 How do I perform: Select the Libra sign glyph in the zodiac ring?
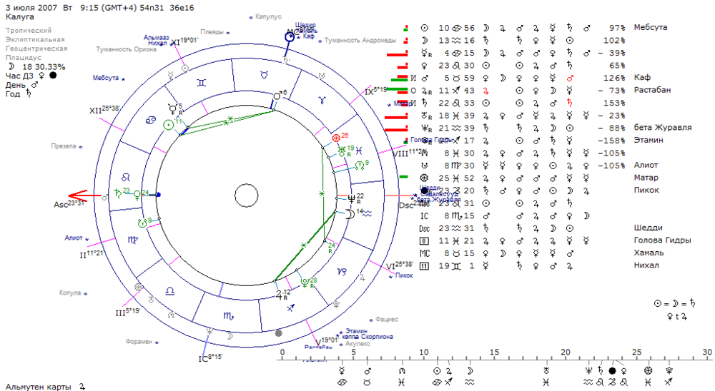coord(169,290)
